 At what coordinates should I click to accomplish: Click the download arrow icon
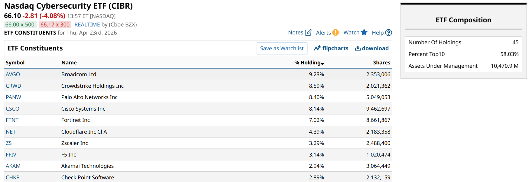(x=358, y=48)
